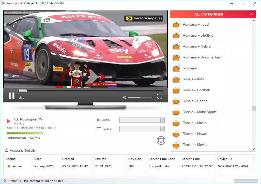
Task: Click the codec info h264 / 1920x1080 text
Action: (31, 128)
